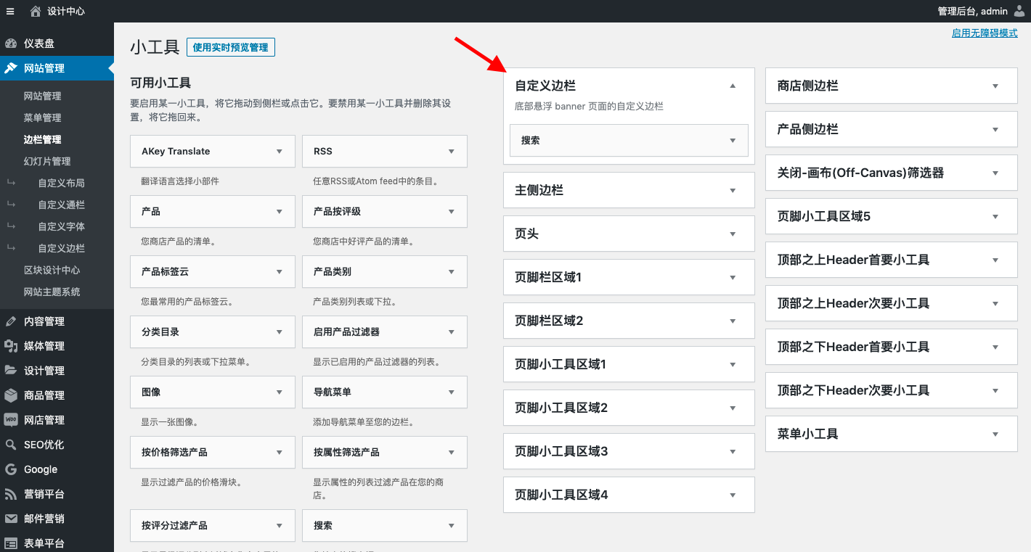Image resolution: width=1031 pixels, height=552 pixels.
Task: Click the Google G icon
Action: [x=11, y=469]
